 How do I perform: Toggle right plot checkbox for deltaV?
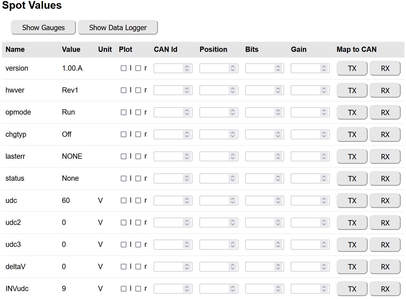point(138,267)
